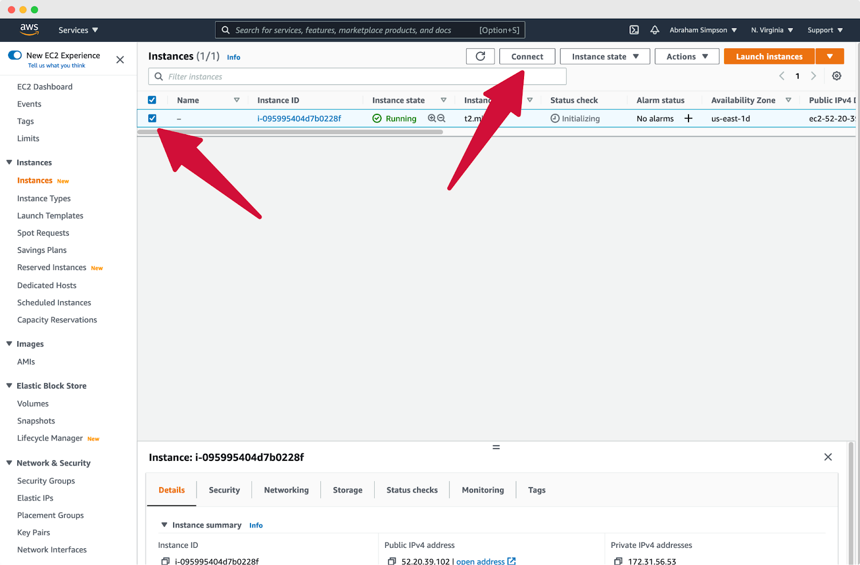The height and width of the screenshot is (565, 860).
Task: Add an alarm using the plus icon
Action: click(689, 118)
